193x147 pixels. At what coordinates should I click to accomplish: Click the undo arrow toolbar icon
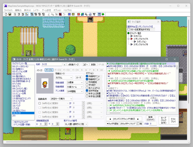(x=64, y=14)
